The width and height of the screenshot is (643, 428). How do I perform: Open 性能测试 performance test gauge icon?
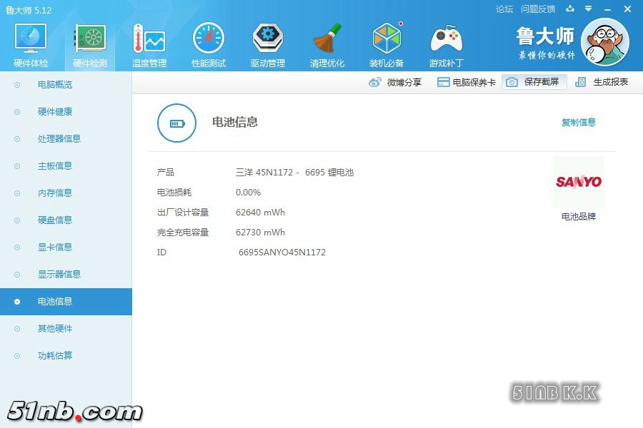209,44
